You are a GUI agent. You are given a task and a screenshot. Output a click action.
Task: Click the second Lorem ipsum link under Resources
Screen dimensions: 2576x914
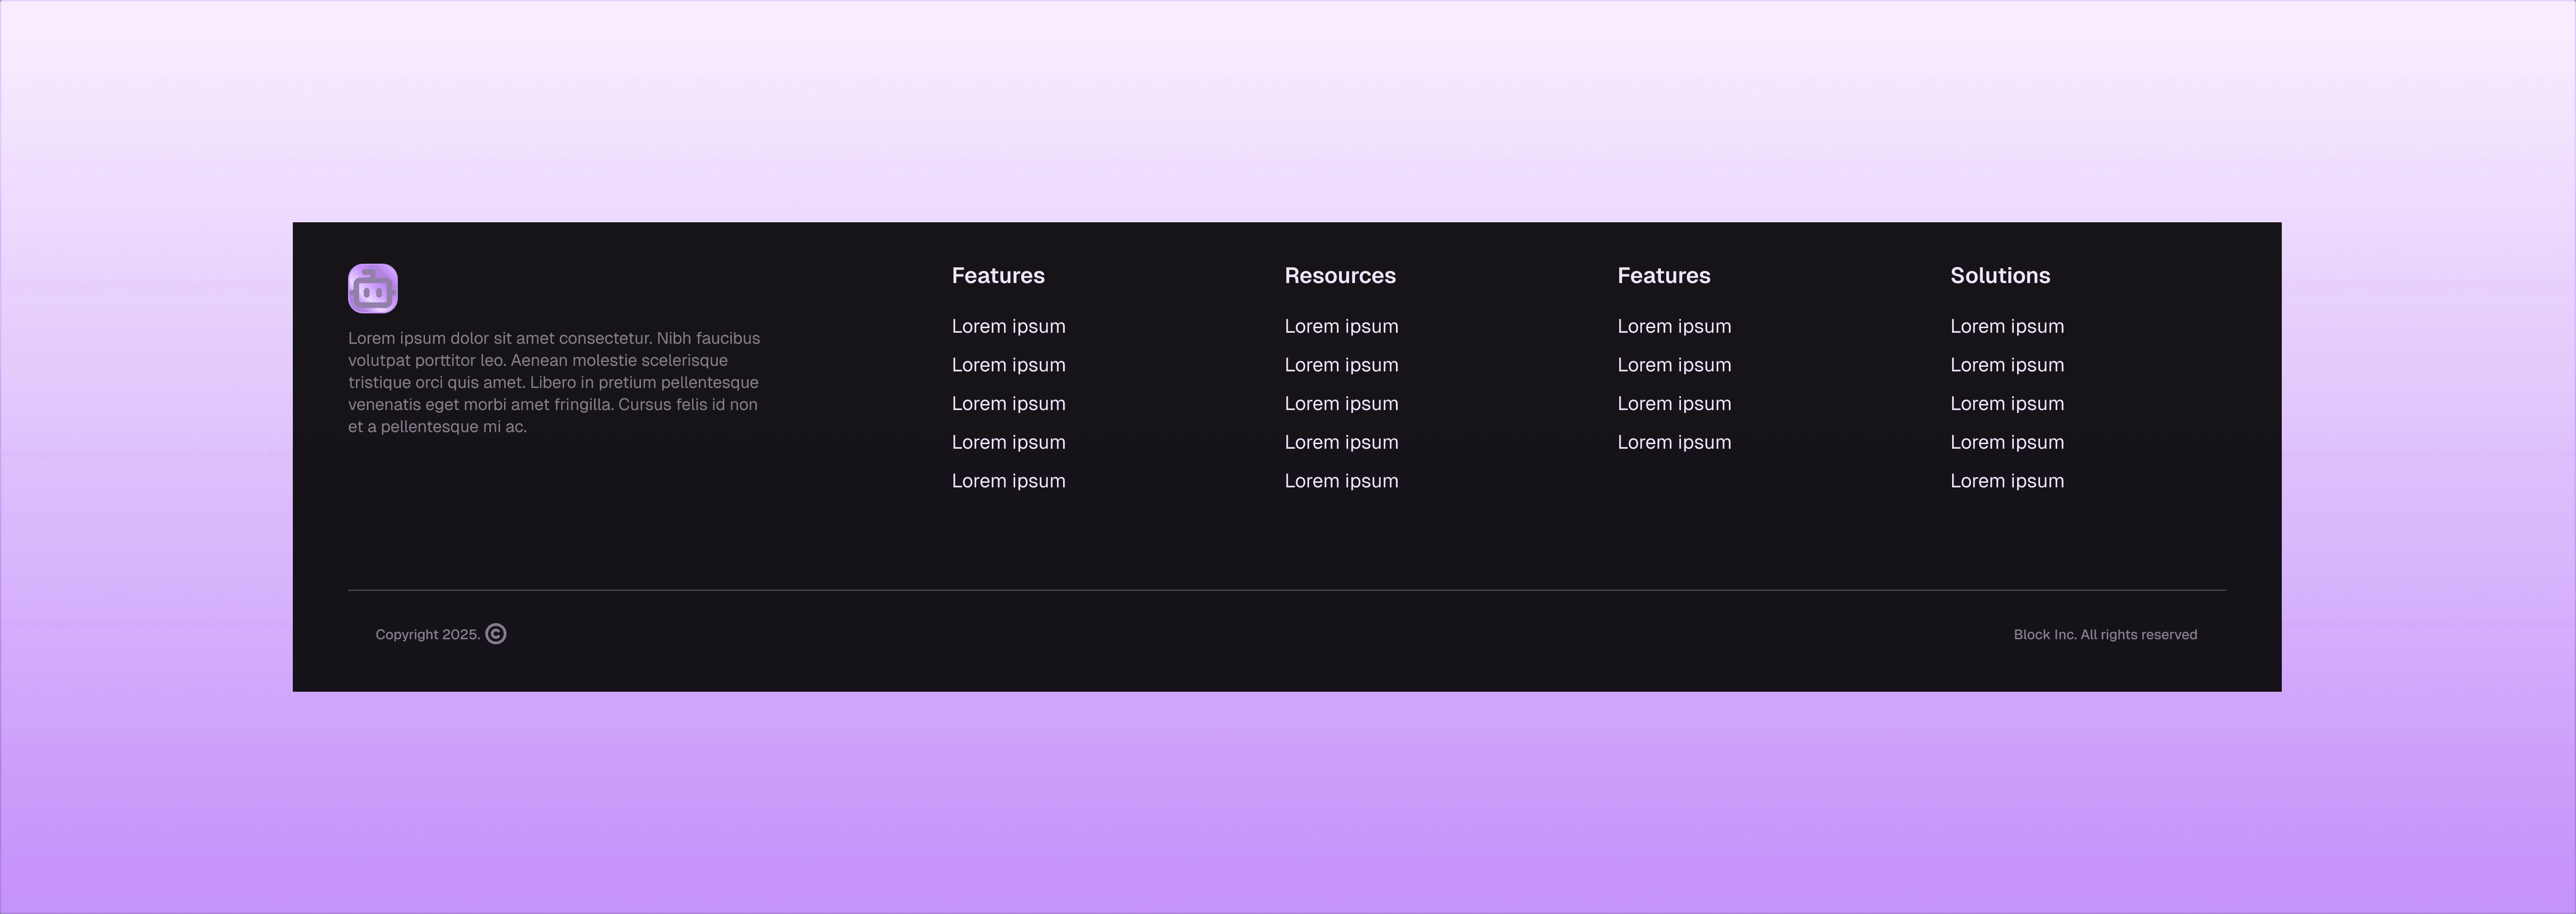click(x=1341, y=365)
